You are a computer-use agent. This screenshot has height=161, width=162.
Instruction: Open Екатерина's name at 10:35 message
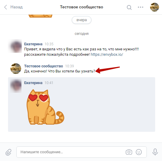point(33,44)
